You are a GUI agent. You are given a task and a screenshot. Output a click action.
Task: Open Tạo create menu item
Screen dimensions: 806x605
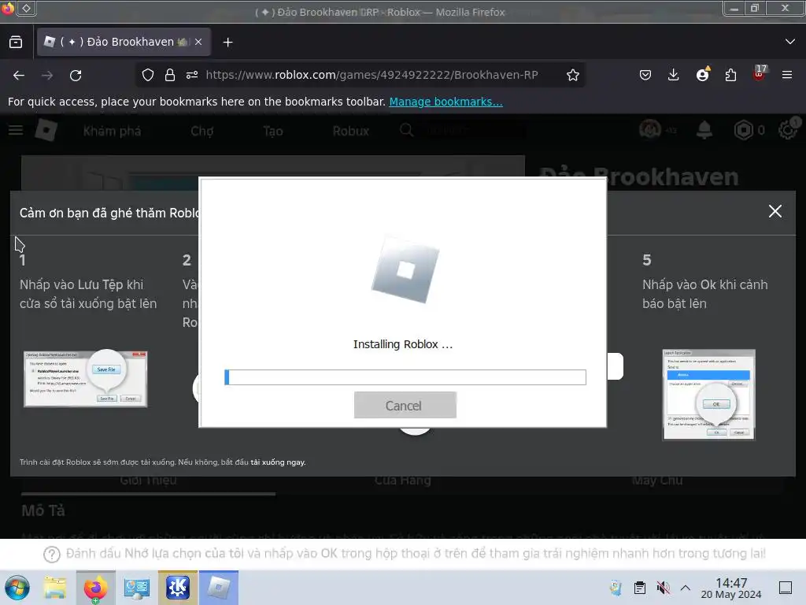[273, 132]
